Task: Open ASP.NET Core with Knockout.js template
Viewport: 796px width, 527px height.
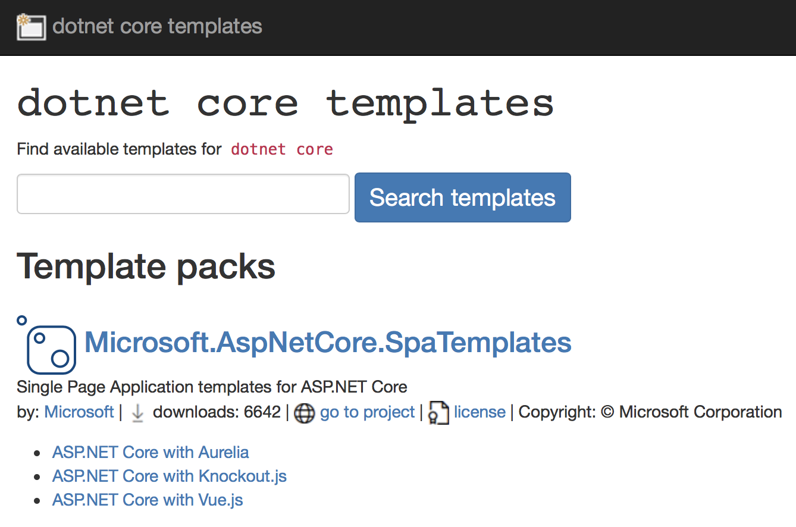Action: pyautogui.click(x=170, y=476)
